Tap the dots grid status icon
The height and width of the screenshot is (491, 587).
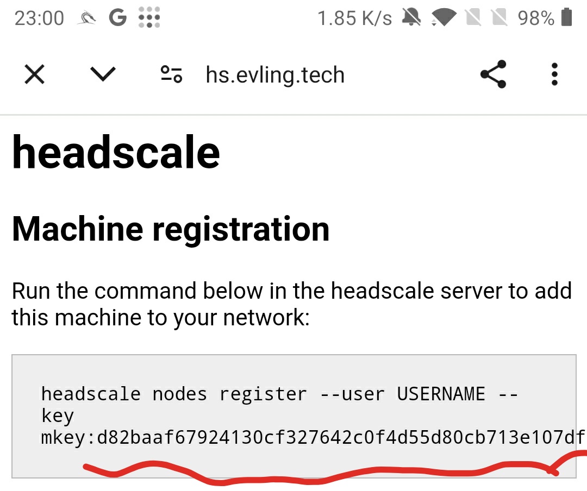tap(149, 17)
